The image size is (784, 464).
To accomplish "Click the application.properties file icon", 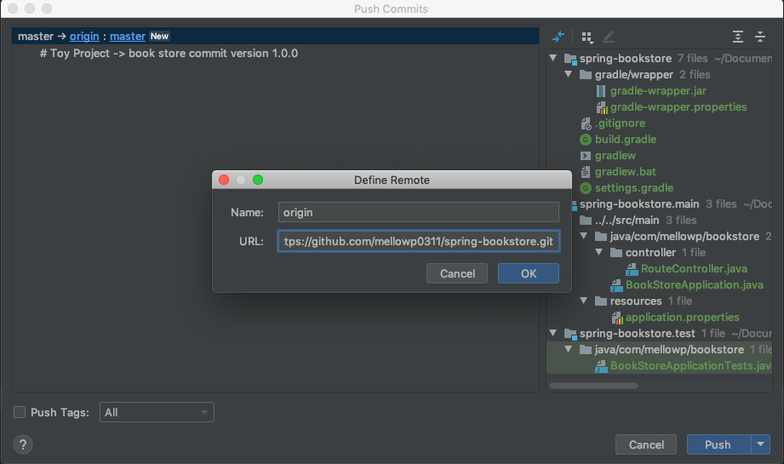I will coord(617,318).
